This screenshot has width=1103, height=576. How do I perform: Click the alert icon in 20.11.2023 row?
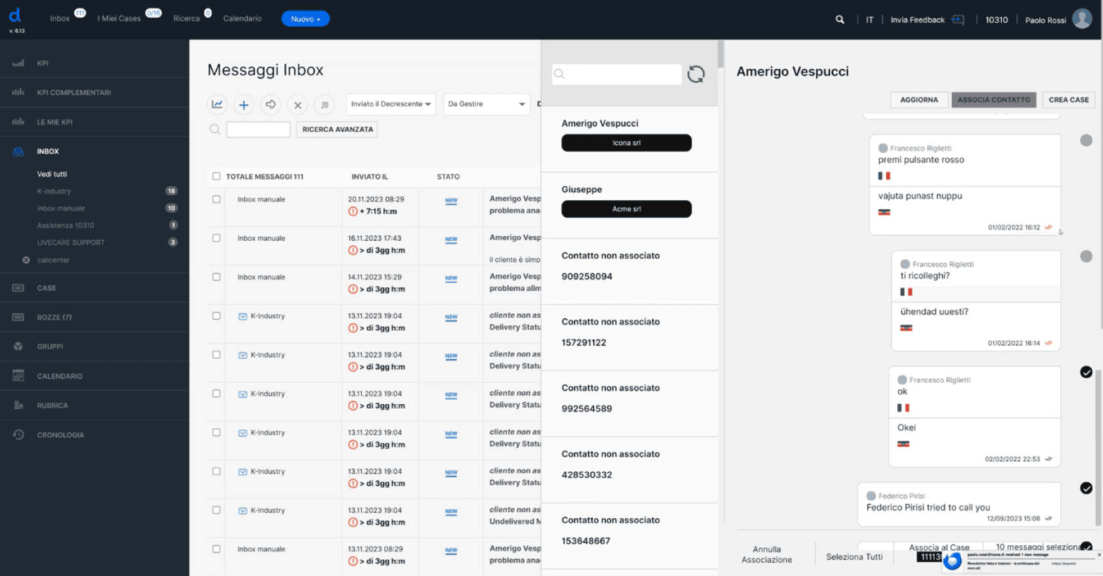(353, 211)
